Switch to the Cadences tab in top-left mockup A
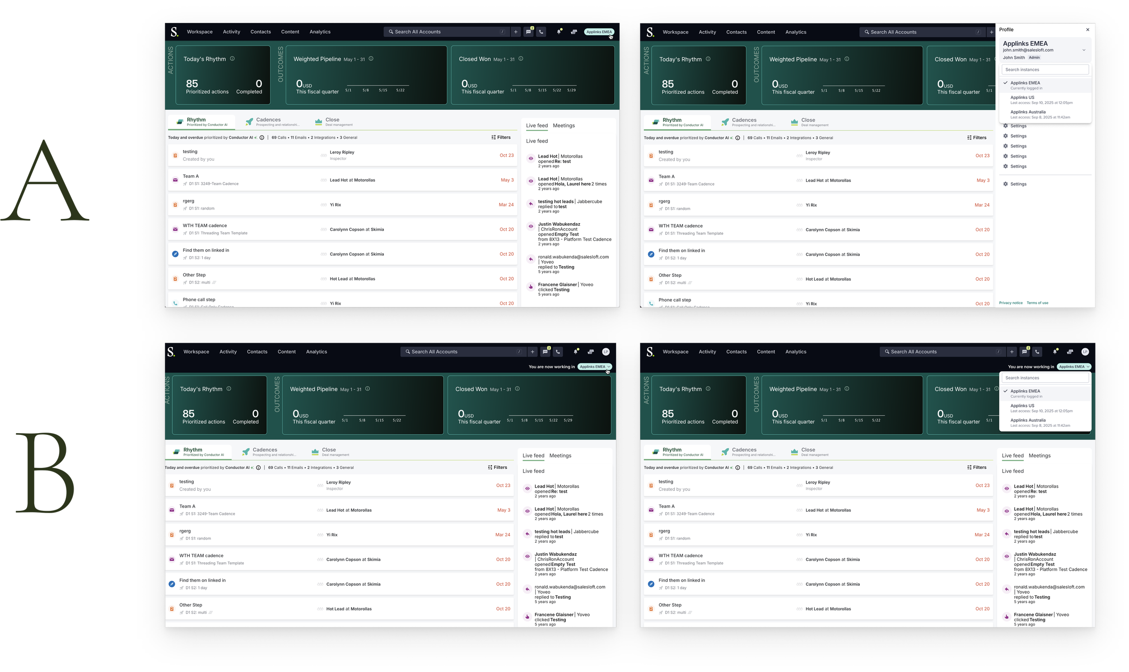This screenshot has width=1129, height=672. (x=272, y=121)
